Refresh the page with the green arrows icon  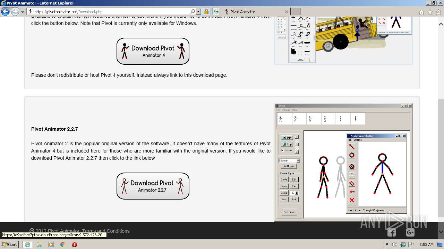[x=216, y=12]
